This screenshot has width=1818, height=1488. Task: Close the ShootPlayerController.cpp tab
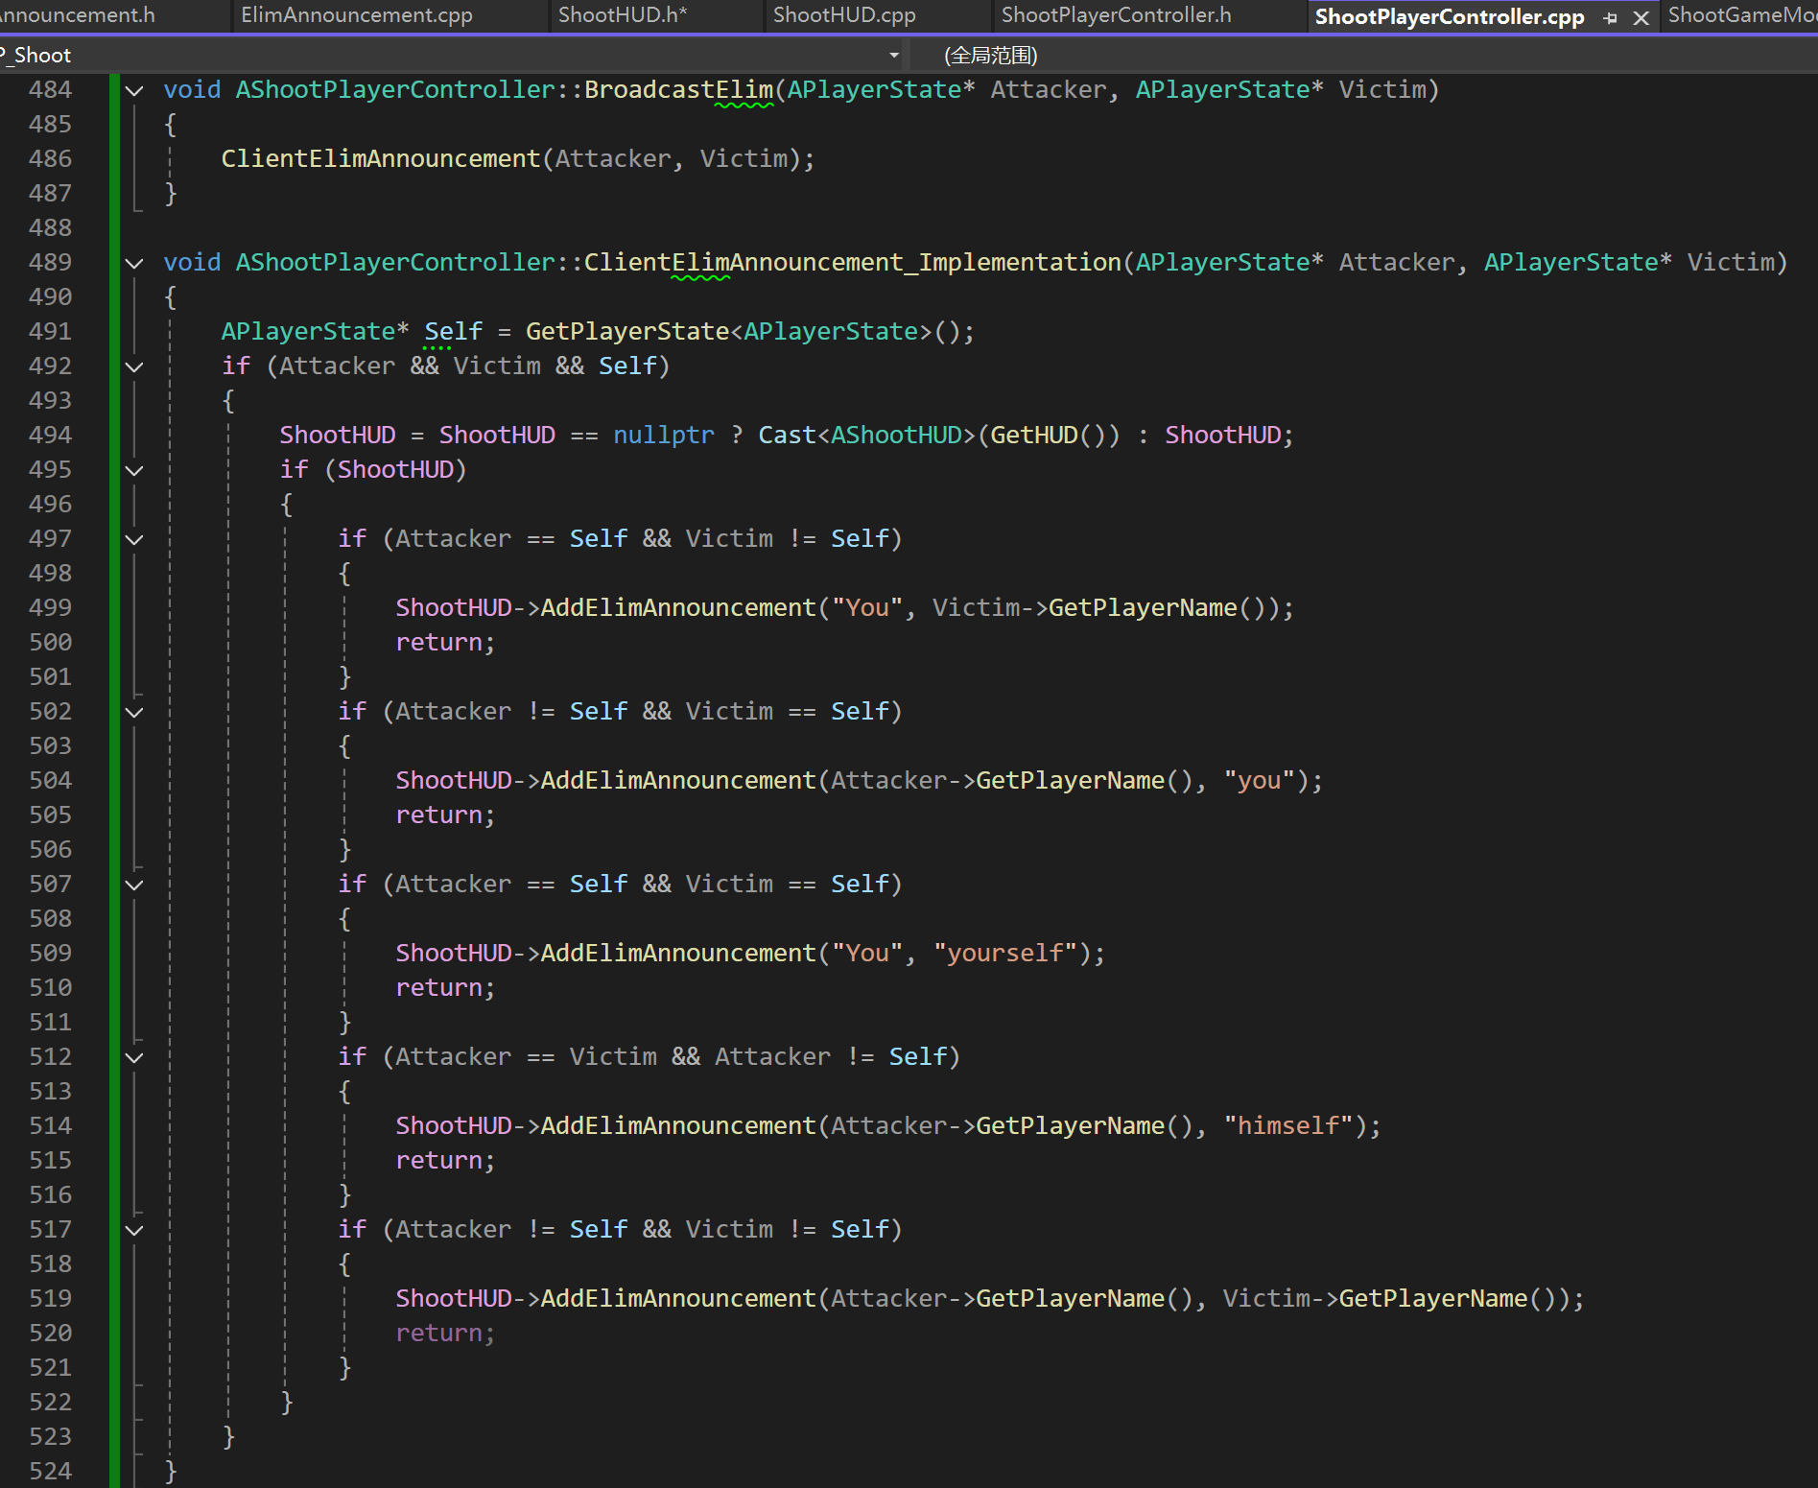coord(1641,17)
